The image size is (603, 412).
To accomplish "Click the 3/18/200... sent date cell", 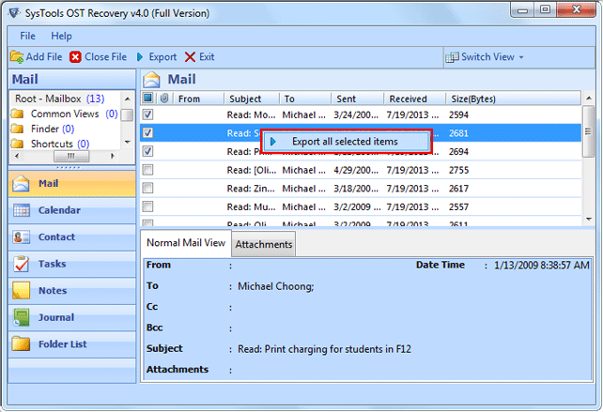I will click(x=356, y=189).
